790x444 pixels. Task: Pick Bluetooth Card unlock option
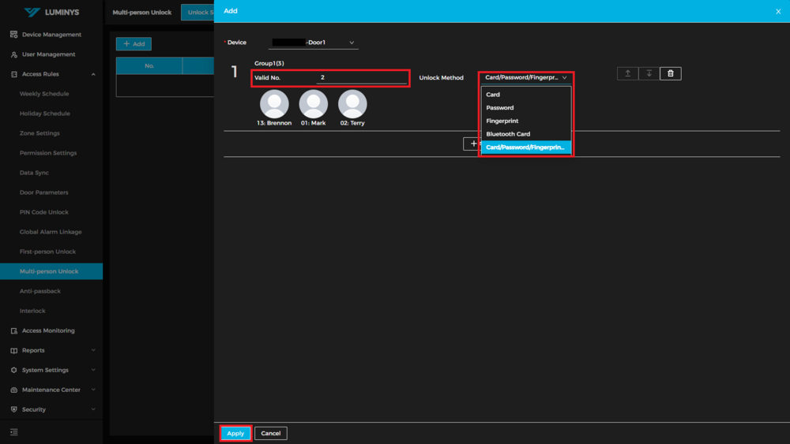coord(508,134)
